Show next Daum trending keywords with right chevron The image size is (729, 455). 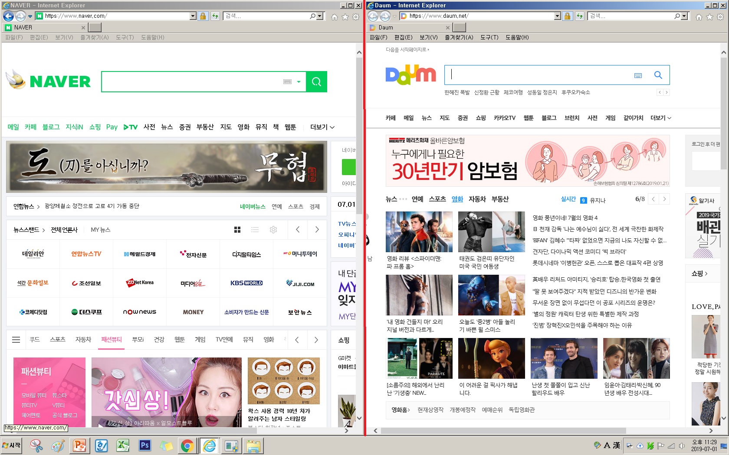(x=667, y=92)
